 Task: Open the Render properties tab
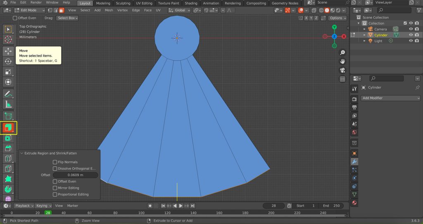tap(354, 99)
